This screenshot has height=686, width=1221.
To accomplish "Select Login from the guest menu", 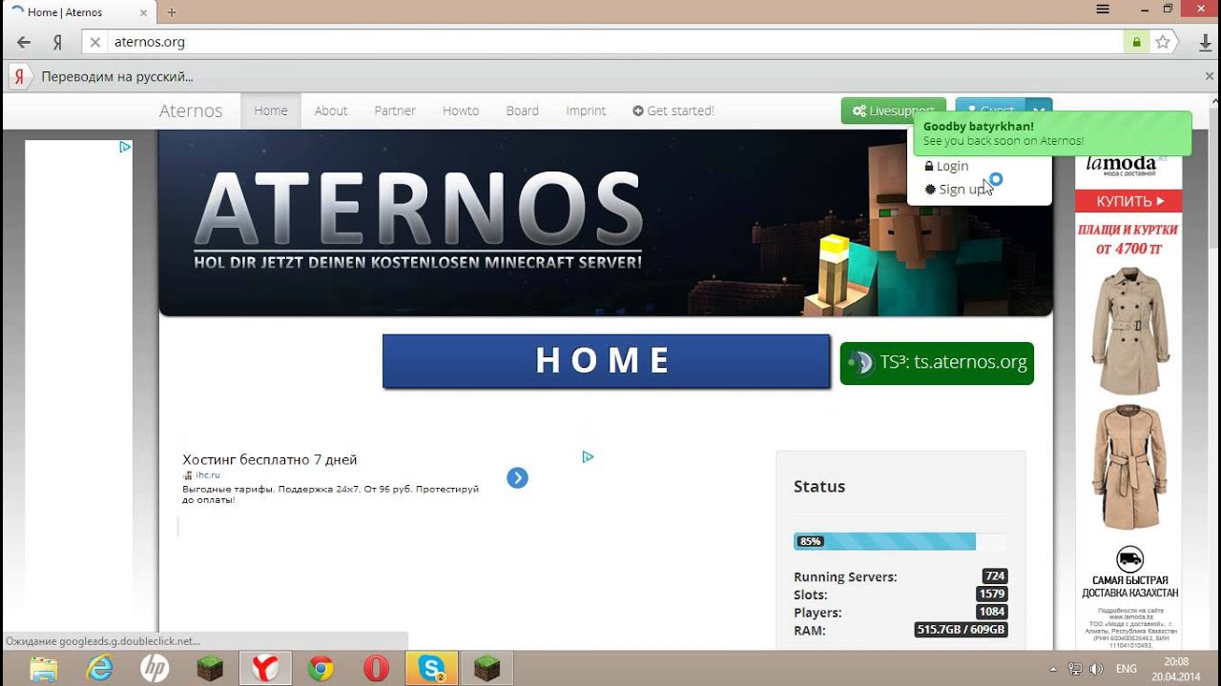I will 947,166.
